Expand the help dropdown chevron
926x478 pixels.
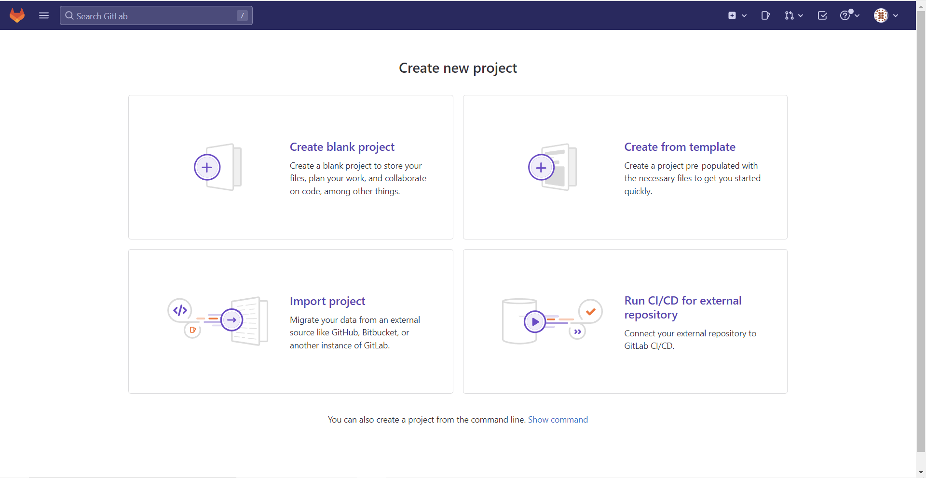857,15
